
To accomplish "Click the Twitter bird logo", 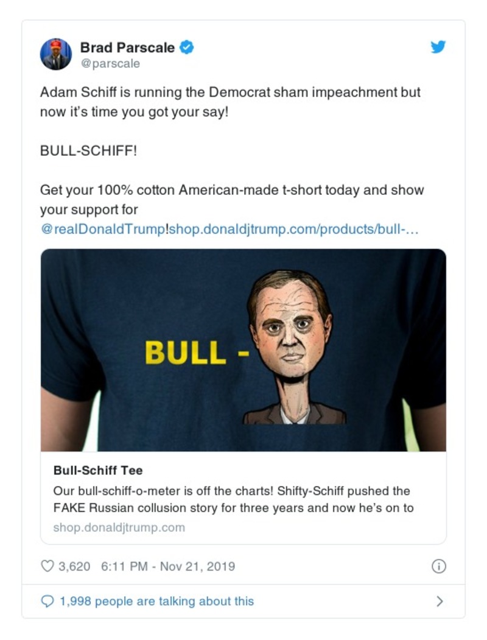I will (x=438, y=47).
